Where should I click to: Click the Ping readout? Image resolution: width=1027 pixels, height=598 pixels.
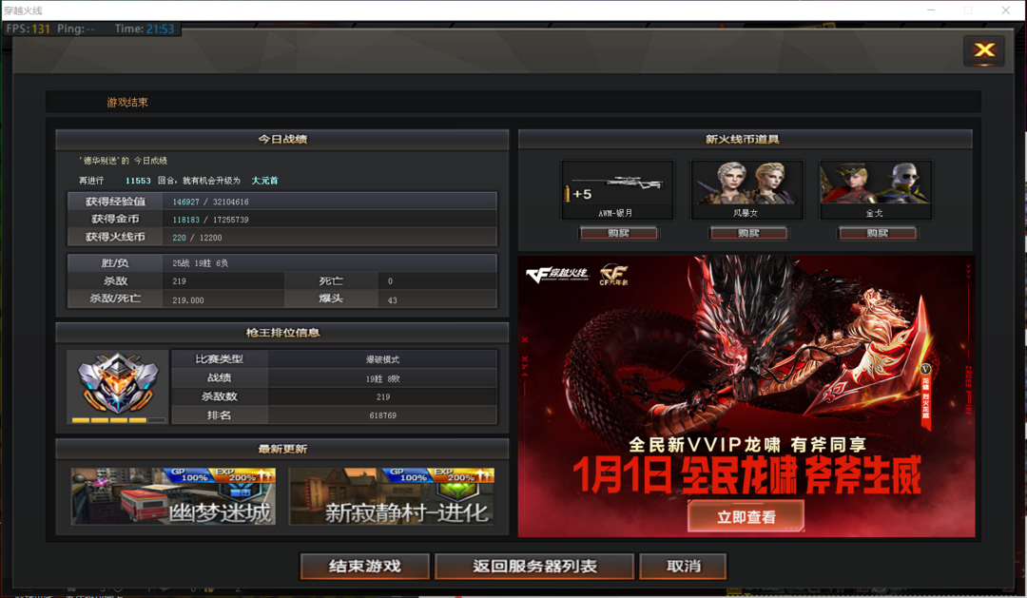pyautogui.click(x=76, y=29)
